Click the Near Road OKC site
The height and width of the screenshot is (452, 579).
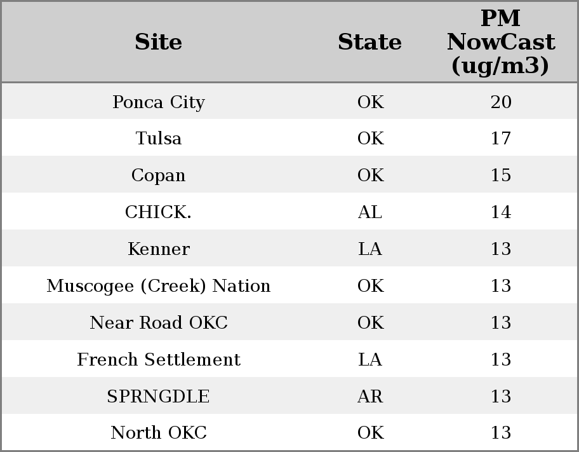[158, 323]
